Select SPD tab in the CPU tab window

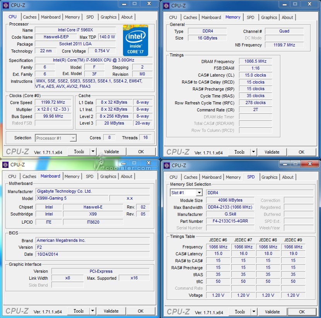(90, 17)
